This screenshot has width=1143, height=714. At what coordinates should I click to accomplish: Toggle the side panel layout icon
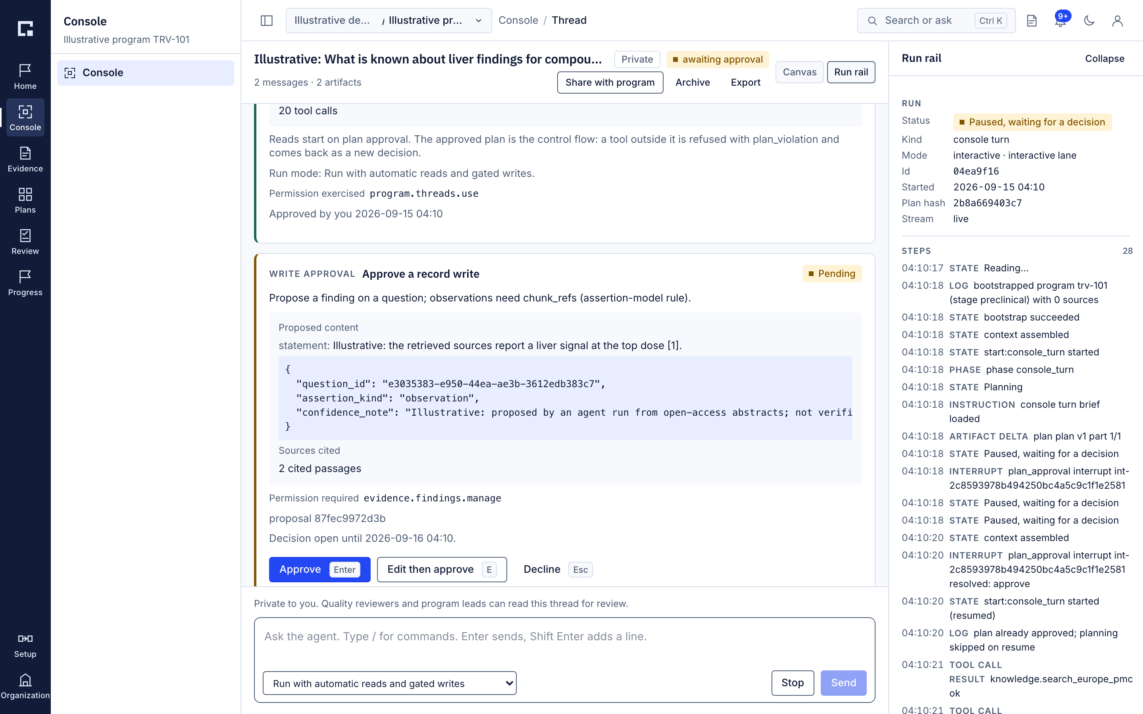[x=266, y=20]
